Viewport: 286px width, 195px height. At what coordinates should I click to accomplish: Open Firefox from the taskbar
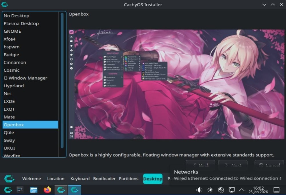[47, 190]
